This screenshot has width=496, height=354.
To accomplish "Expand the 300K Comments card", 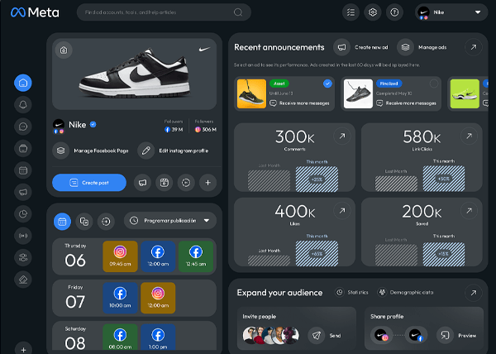I will pyautogui.click(x=342, y=136).
